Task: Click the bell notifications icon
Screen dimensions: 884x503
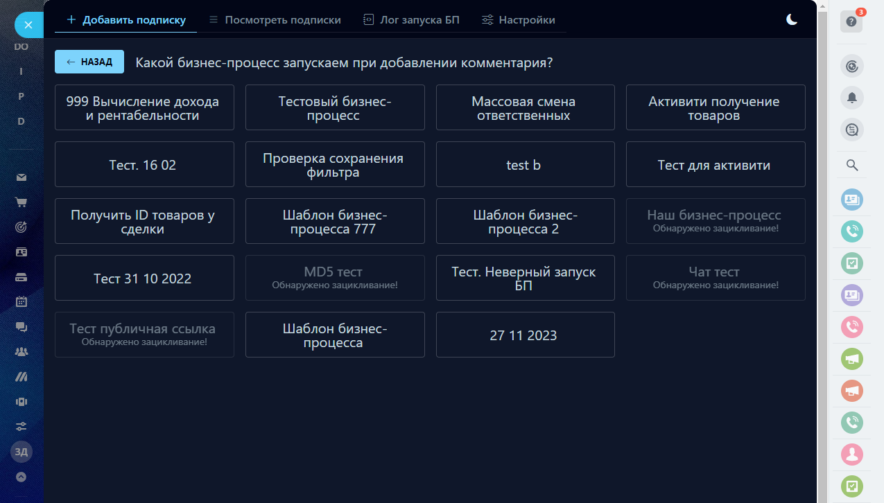Action: [851, 98]
